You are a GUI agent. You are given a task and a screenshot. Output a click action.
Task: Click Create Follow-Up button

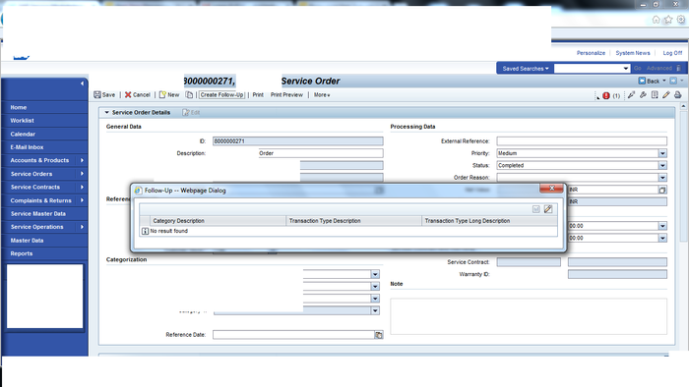(221, 94)
